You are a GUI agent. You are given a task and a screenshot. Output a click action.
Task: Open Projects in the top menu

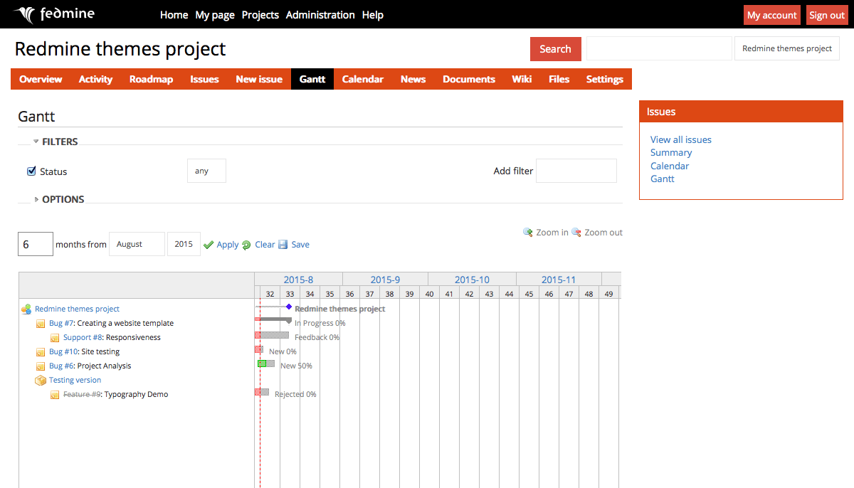(260, 15)
